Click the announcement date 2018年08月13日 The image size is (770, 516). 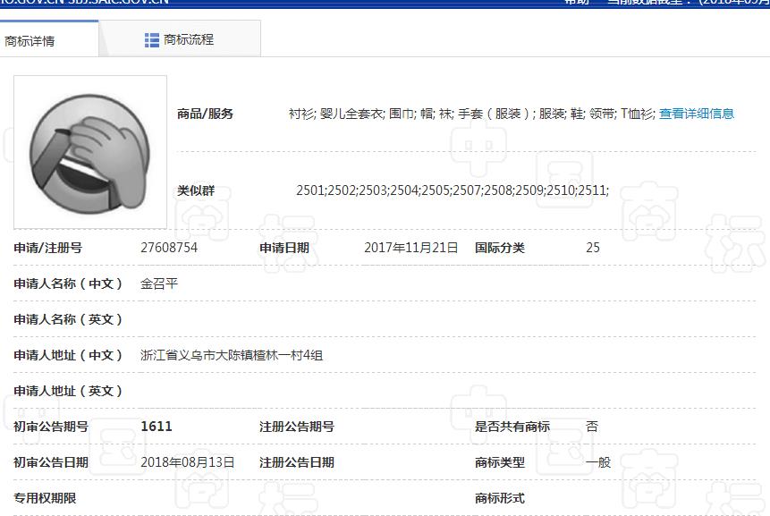[x=188, y=462]
